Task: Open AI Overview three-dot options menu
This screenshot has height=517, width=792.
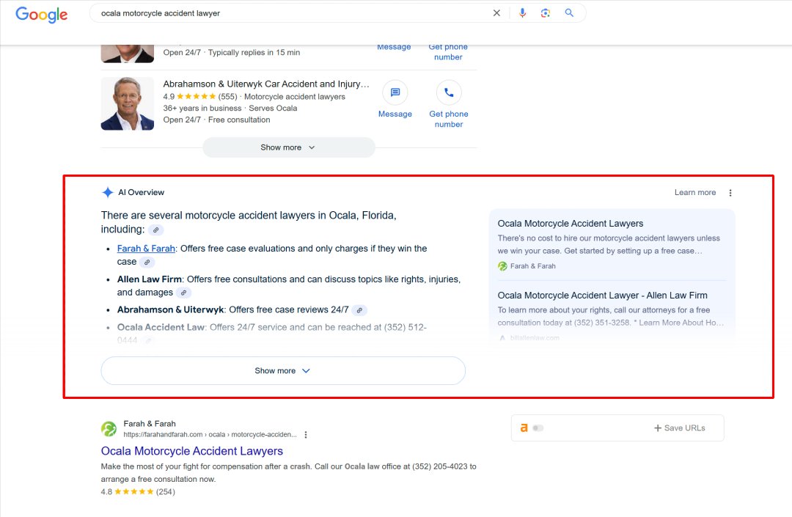Action: [730, 192]
